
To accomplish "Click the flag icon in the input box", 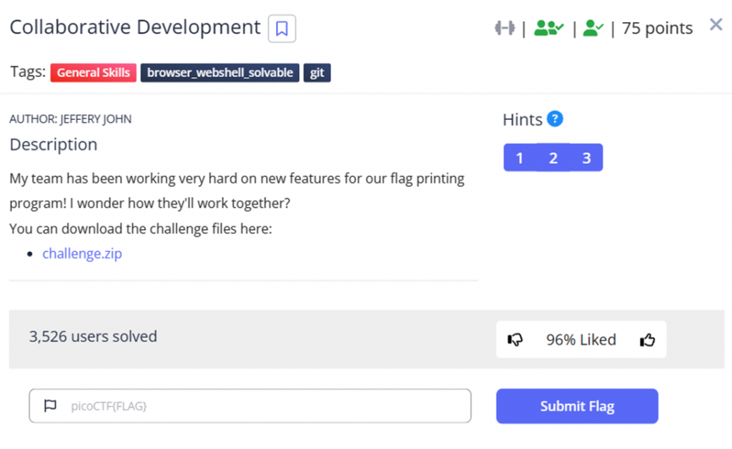I will [50, 406].
